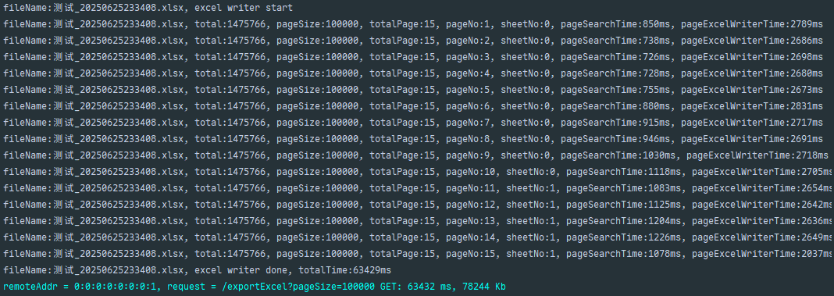Click log line with pageNo:9
Viewport: 834px width, 296px height.
[415, 156]
